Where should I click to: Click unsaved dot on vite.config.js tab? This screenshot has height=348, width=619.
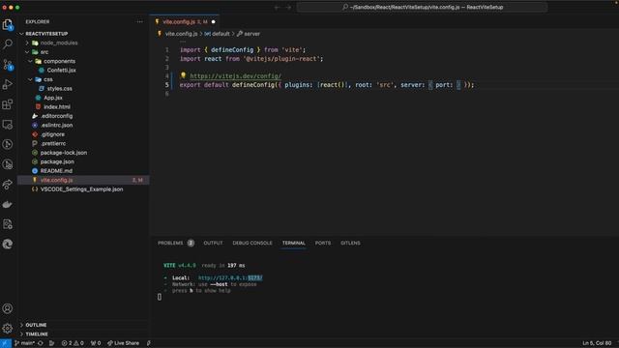click(x=213, y=22)
